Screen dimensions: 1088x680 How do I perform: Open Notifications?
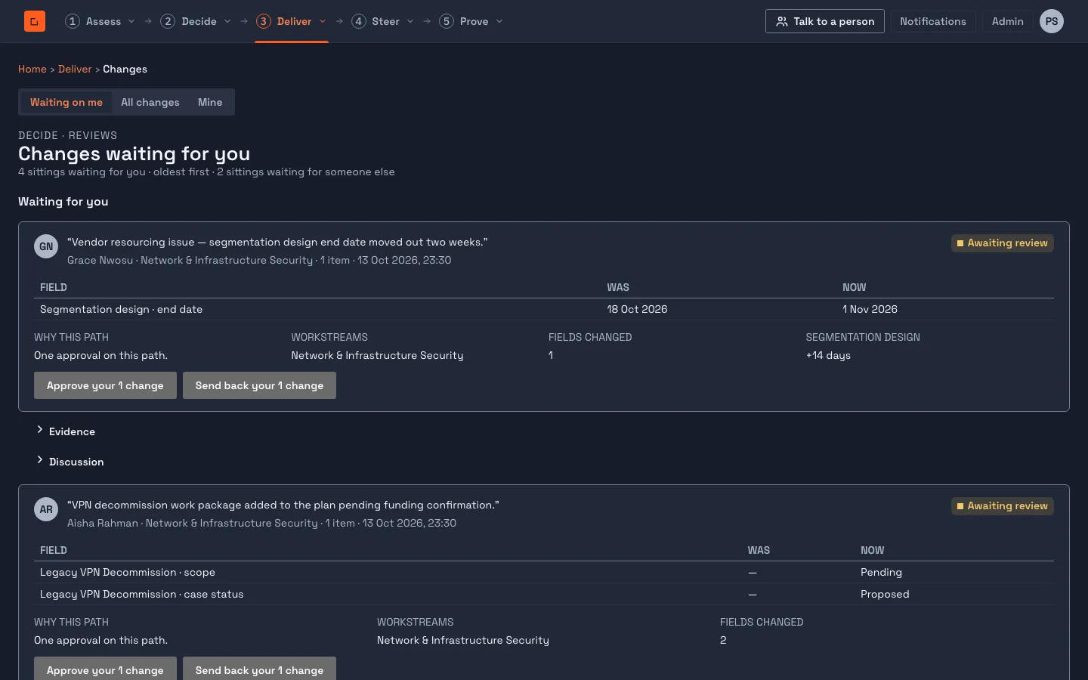click(933, 21)
